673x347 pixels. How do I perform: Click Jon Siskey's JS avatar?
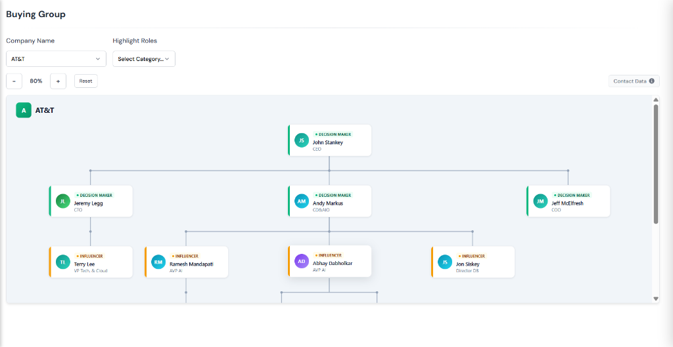tap(445, 262)
